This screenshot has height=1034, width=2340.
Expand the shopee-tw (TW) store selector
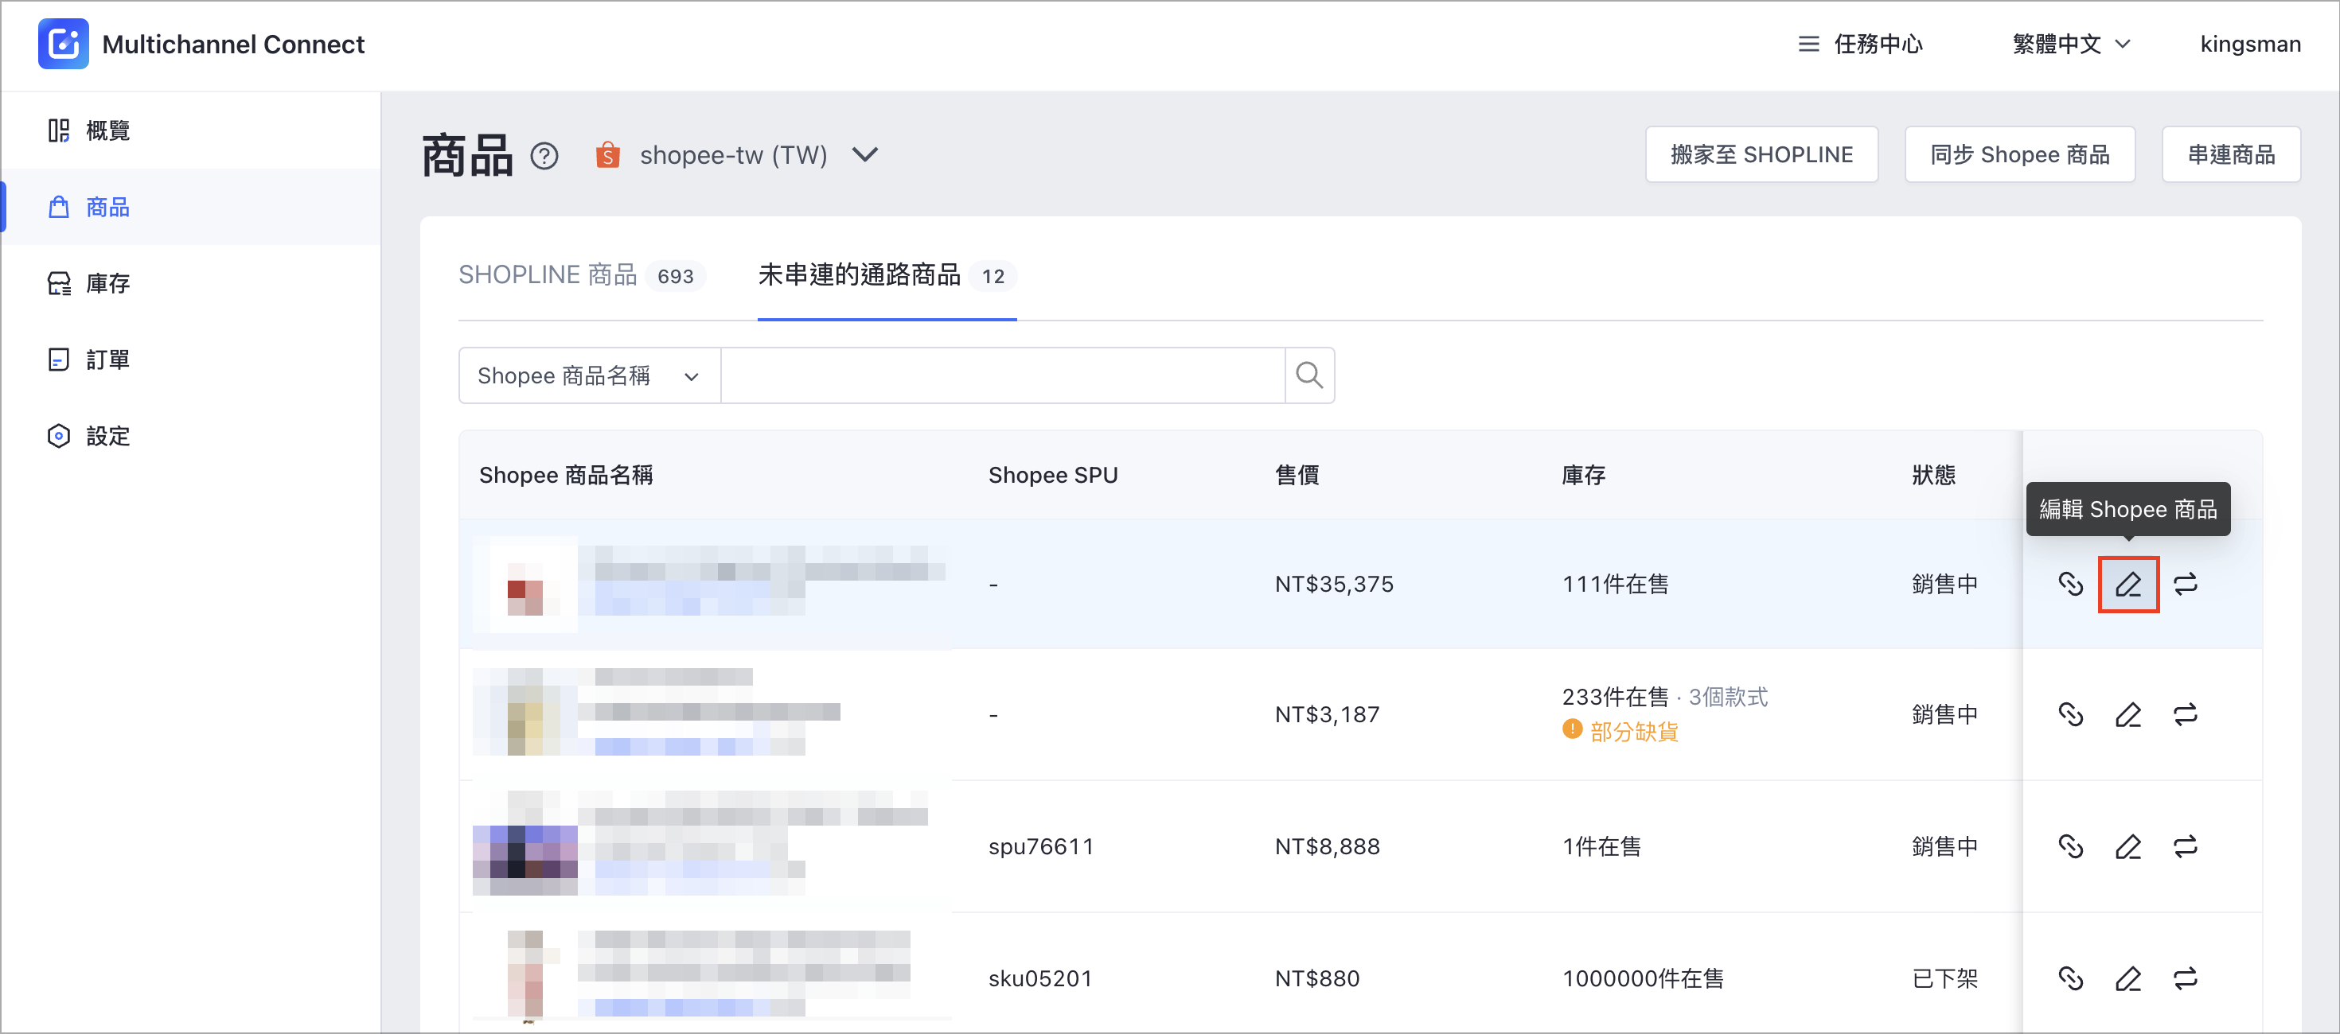point(738,155)
